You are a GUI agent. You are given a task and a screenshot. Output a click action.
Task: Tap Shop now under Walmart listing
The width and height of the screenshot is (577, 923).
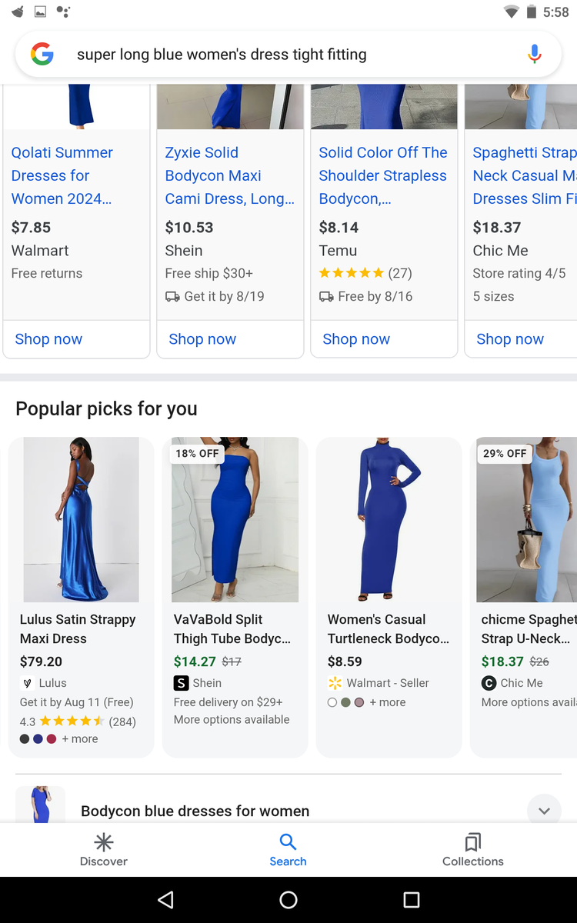click(x=48, y=339)
